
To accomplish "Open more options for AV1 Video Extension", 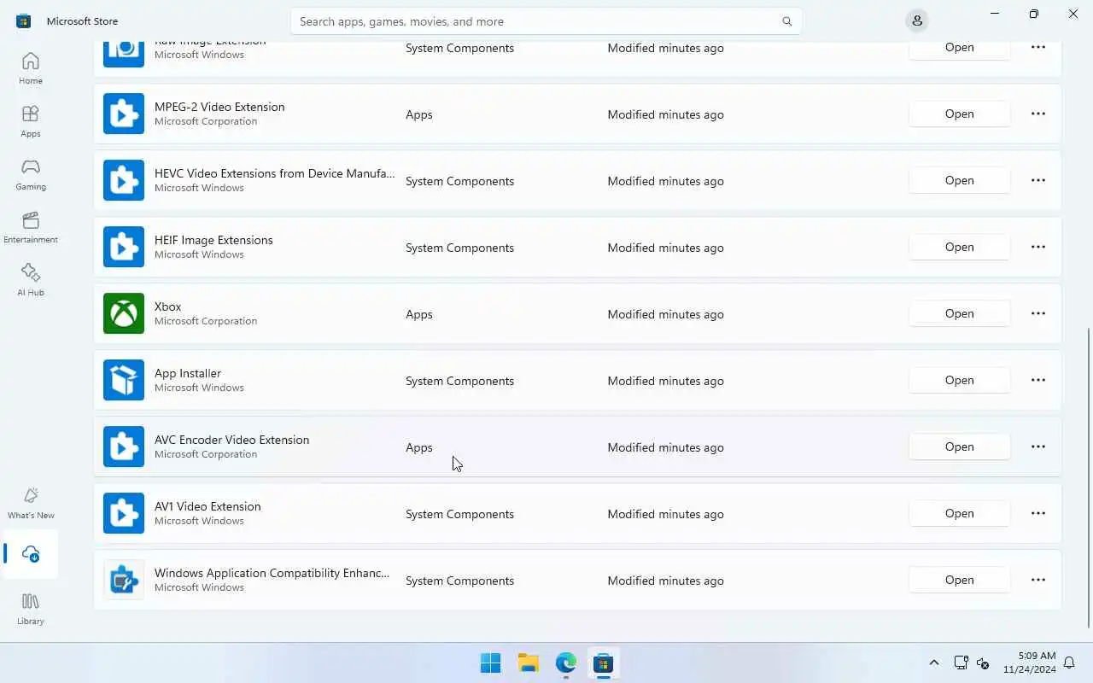I will tap(1038, 513).
